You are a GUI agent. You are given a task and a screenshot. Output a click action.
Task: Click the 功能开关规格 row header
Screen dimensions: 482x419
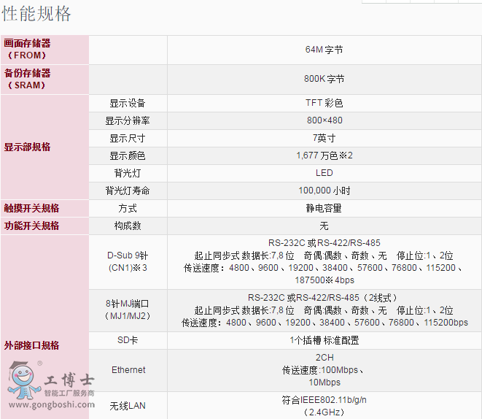(31, 226)
